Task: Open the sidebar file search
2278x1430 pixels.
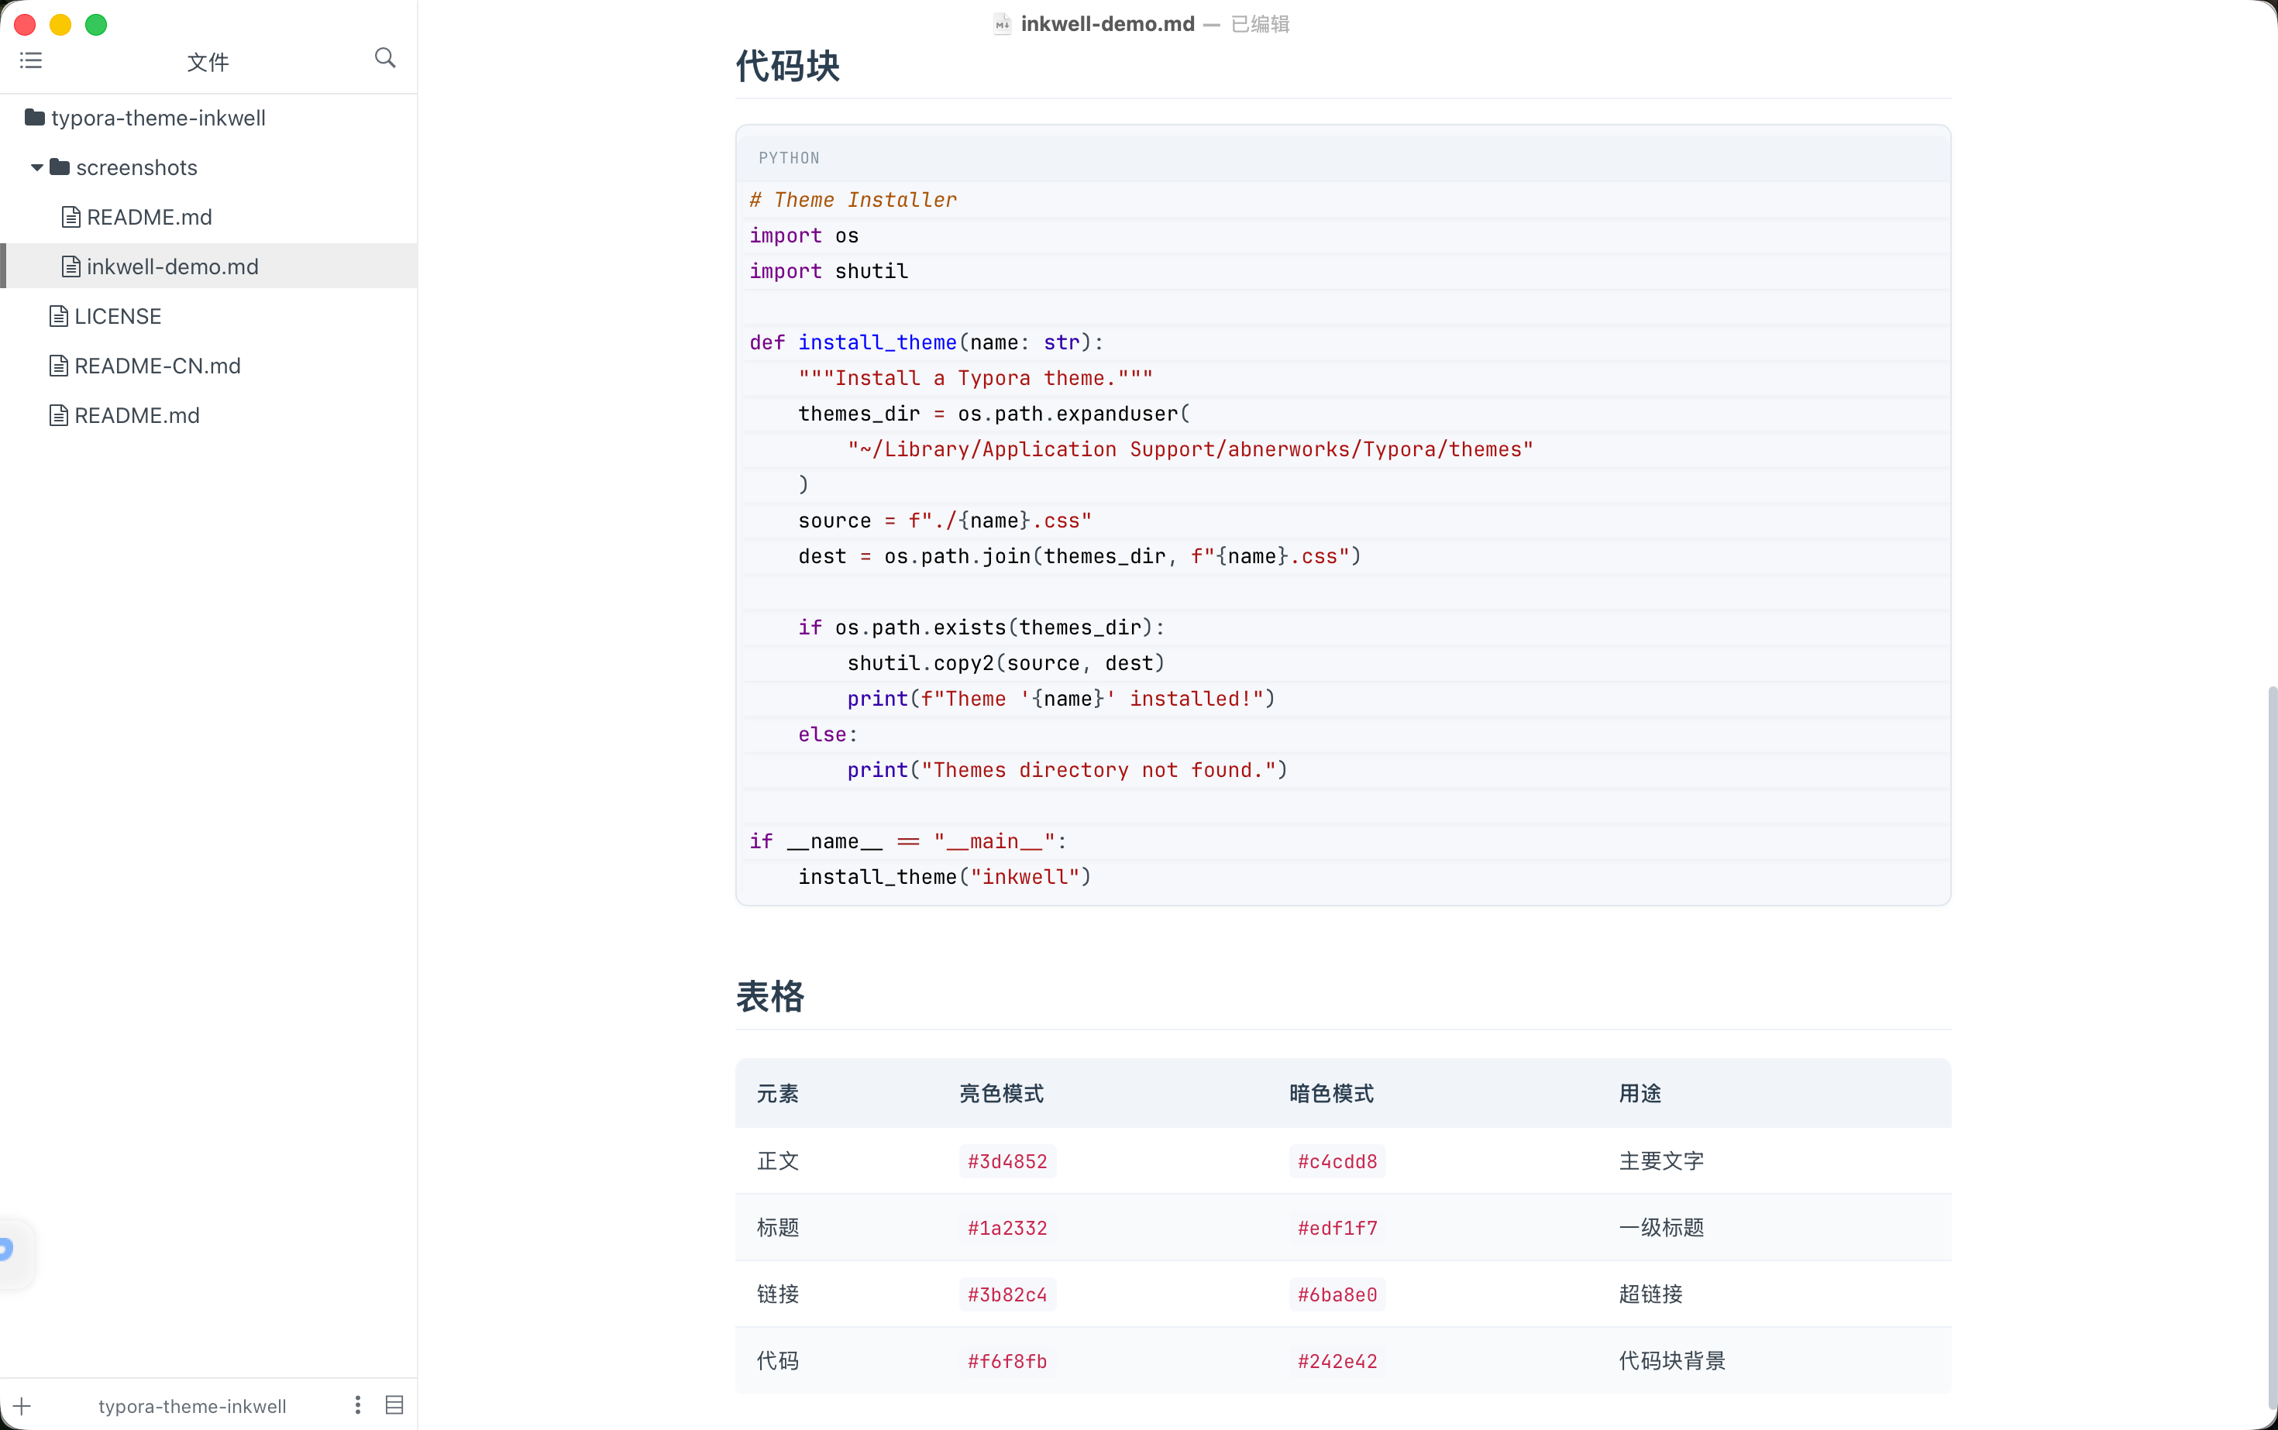Action: [x=385, y=57]
